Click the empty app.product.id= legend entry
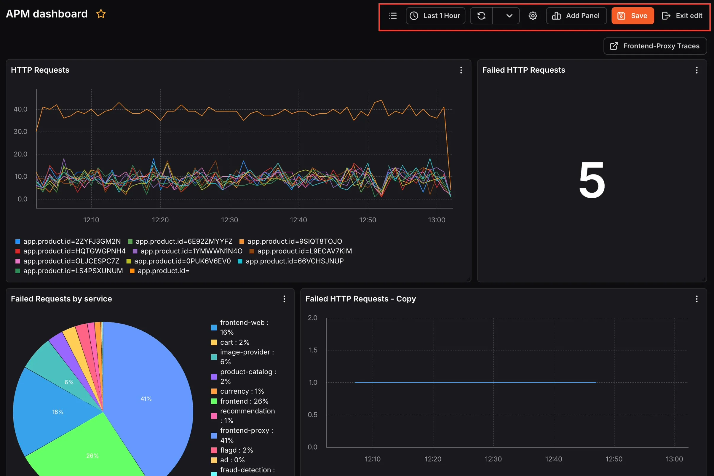 tap(160, 271)
